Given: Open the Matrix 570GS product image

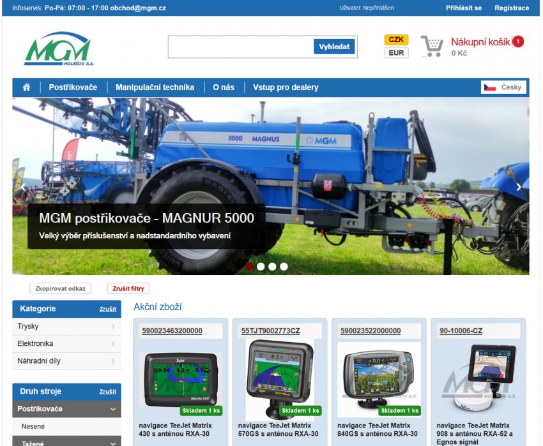Looking at the screenshot, I should [280, 380].
